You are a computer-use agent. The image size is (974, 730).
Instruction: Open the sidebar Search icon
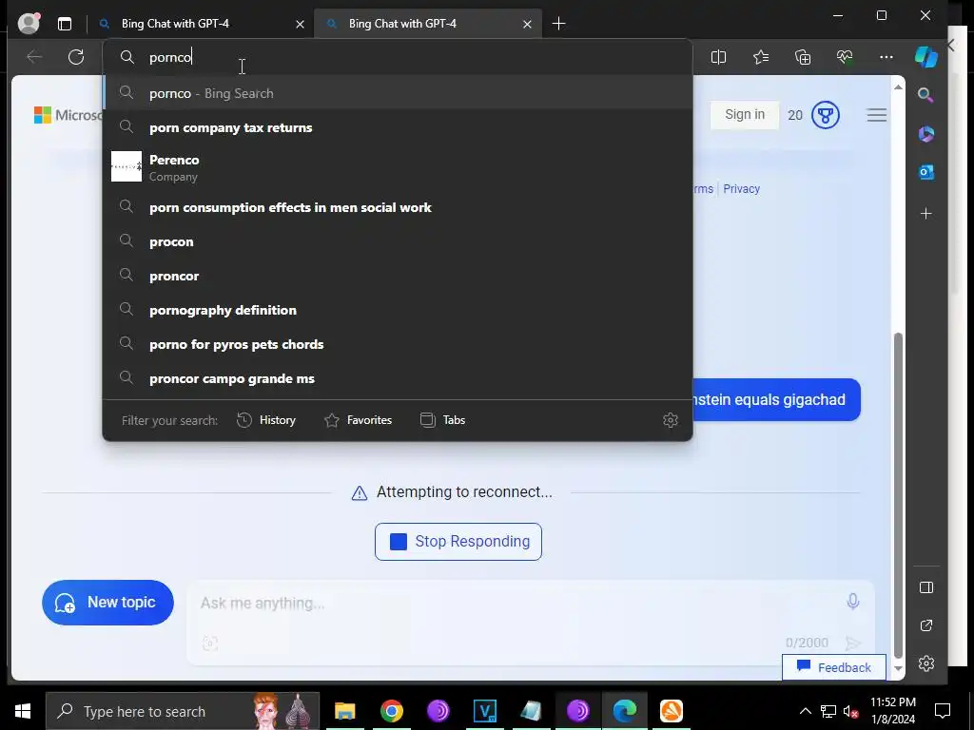click(925, 95)
